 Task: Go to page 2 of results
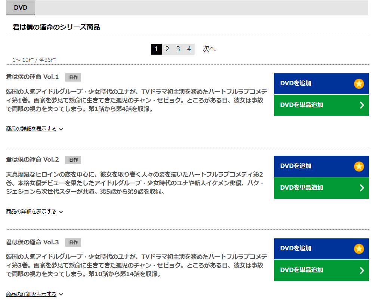[x=167, y=49]
